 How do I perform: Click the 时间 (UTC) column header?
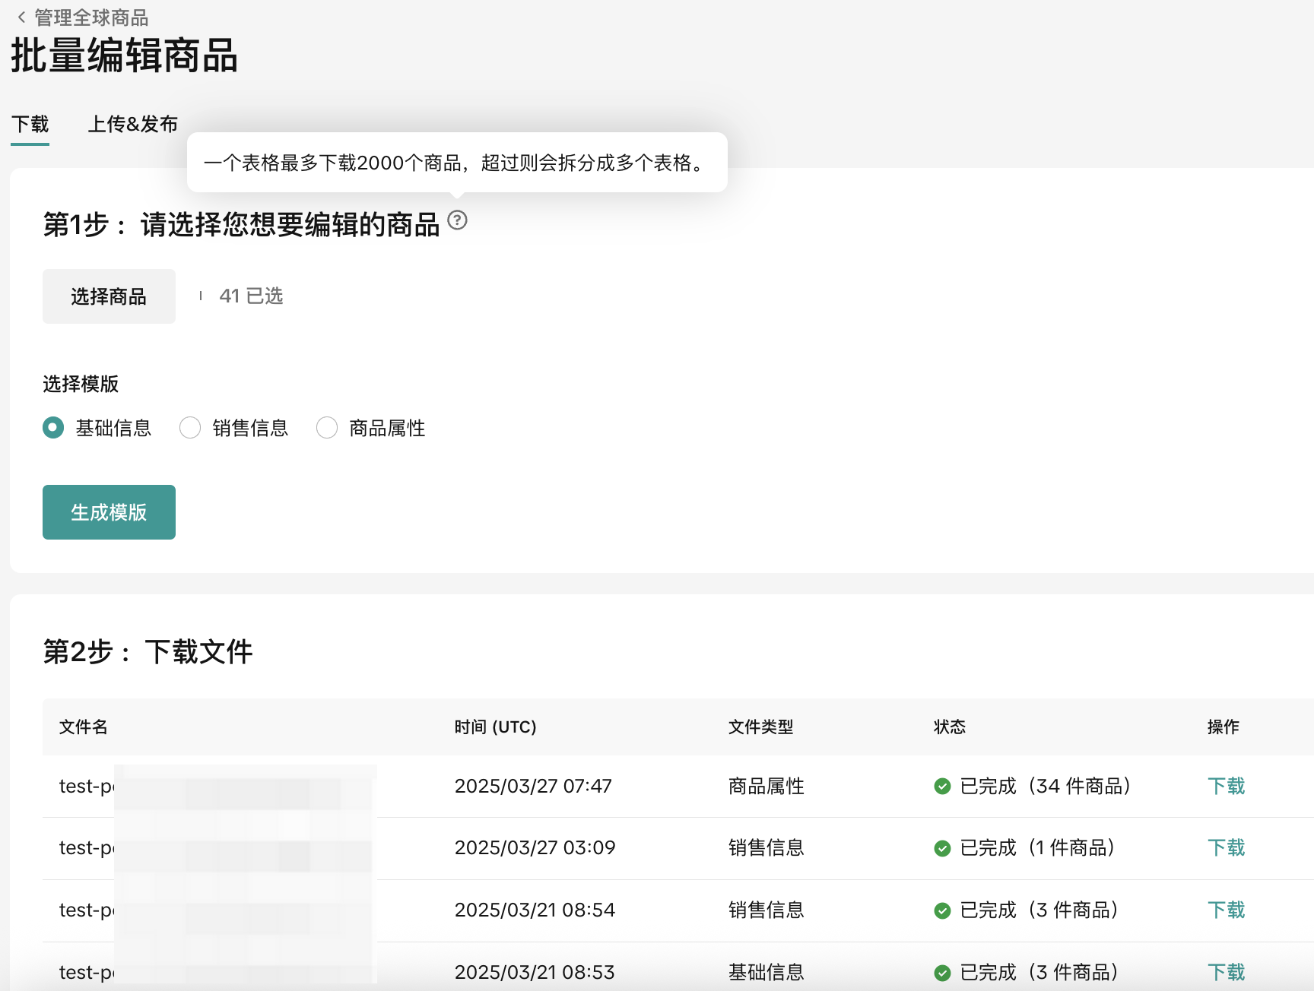[x=496, y=727]
